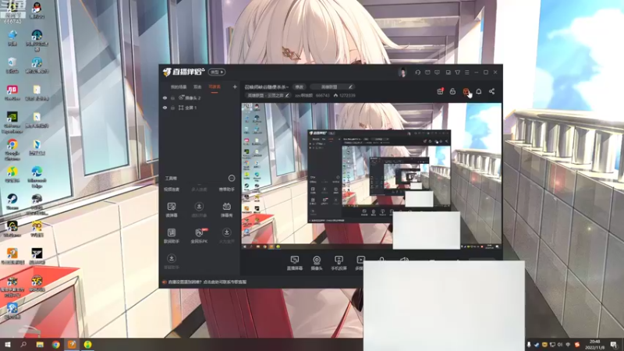Download the 虚拟形象 tool
This screenshot has width=624, height=351.
(x=199, y=209)
